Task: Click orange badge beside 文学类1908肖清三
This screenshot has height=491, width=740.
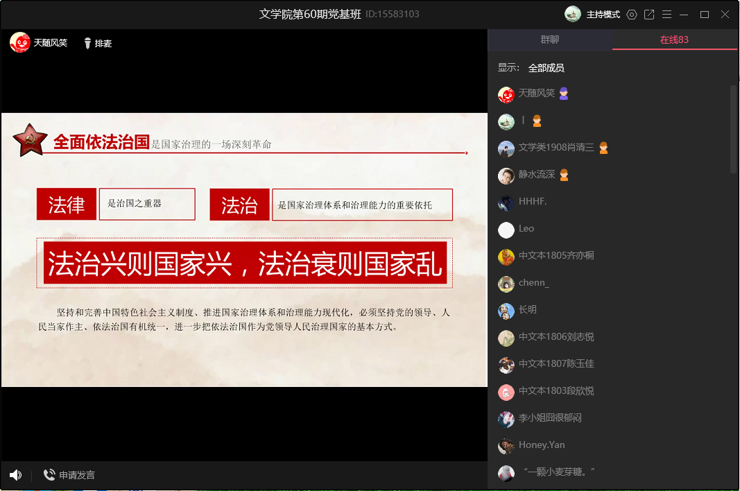Action: coord(603,148)
